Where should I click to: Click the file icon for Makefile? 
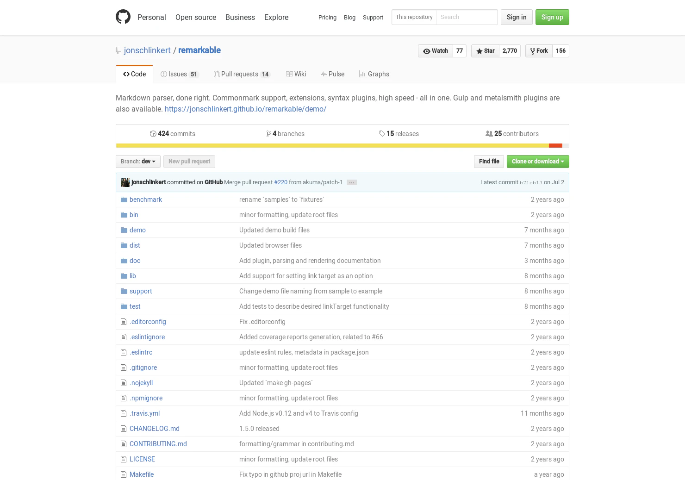pyautogui.click(x=124, y=474)
